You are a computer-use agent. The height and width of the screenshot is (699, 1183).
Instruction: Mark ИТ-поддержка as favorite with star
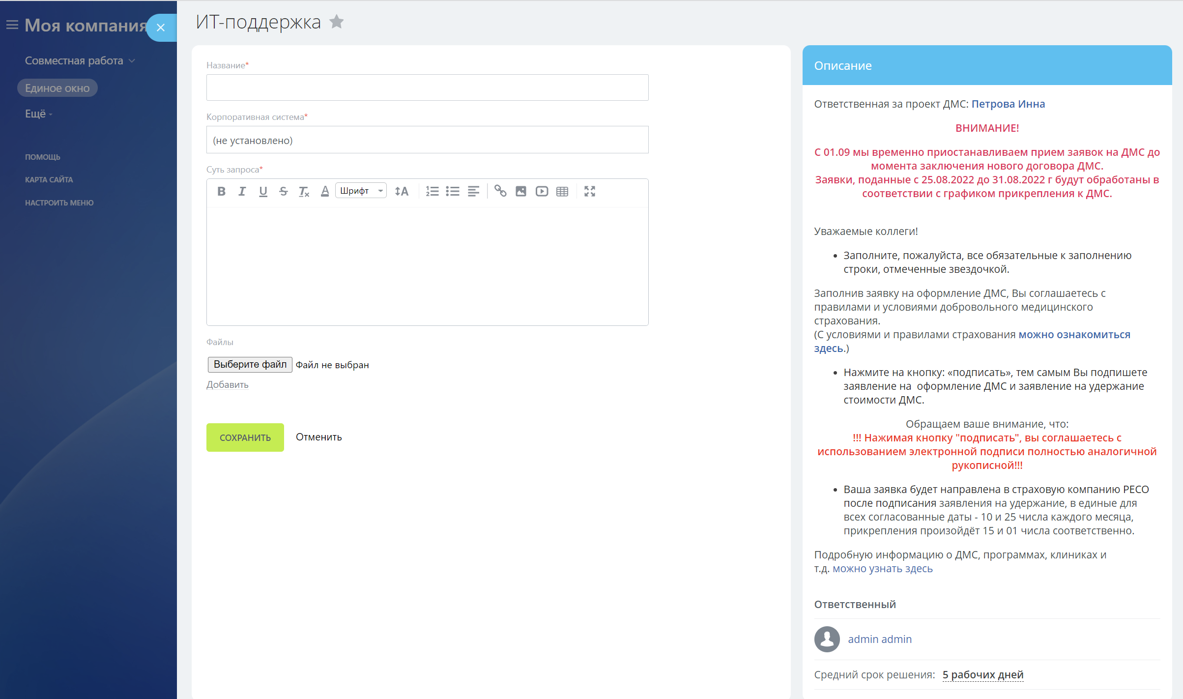(x=337, y=22)
